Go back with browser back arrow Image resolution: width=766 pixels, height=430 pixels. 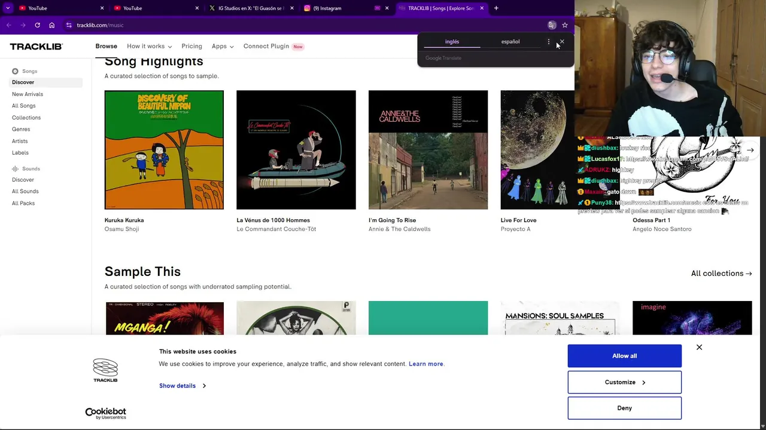[x=9, y=25]
